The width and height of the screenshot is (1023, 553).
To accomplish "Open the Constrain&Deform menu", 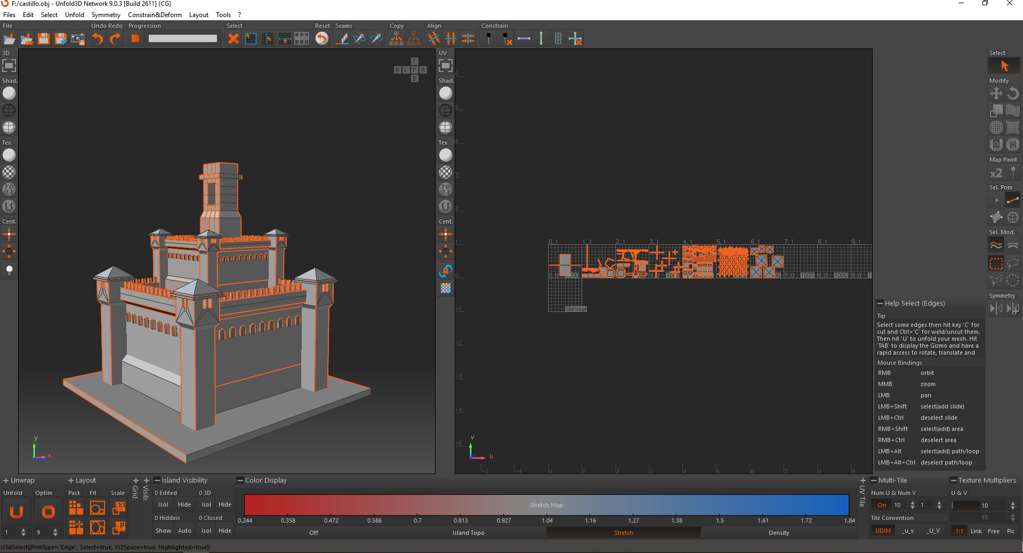I will pos(155,15).
